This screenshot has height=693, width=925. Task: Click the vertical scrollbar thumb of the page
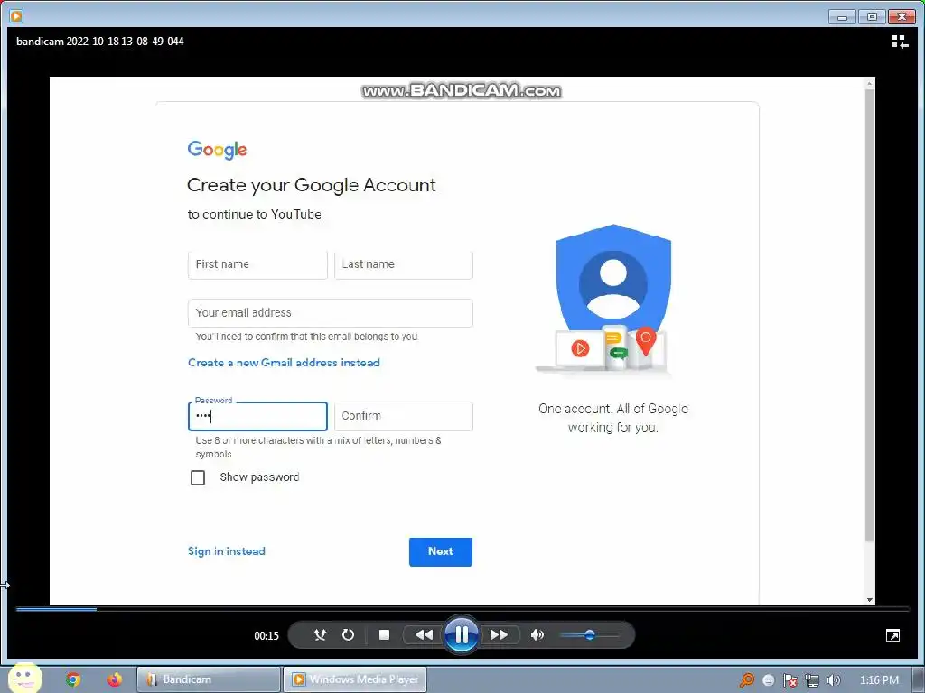tap(870, 315)
